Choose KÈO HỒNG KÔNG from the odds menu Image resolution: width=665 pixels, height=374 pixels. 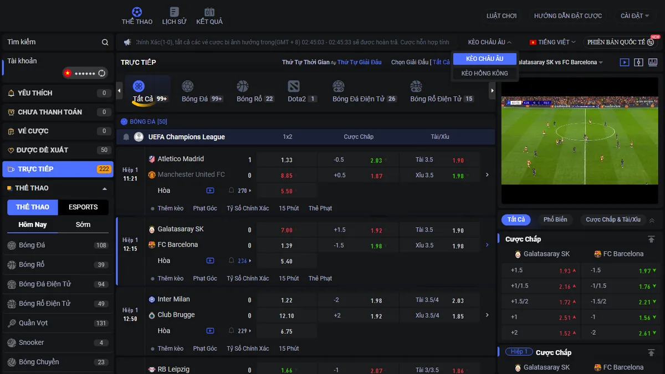tap(485, 73)
